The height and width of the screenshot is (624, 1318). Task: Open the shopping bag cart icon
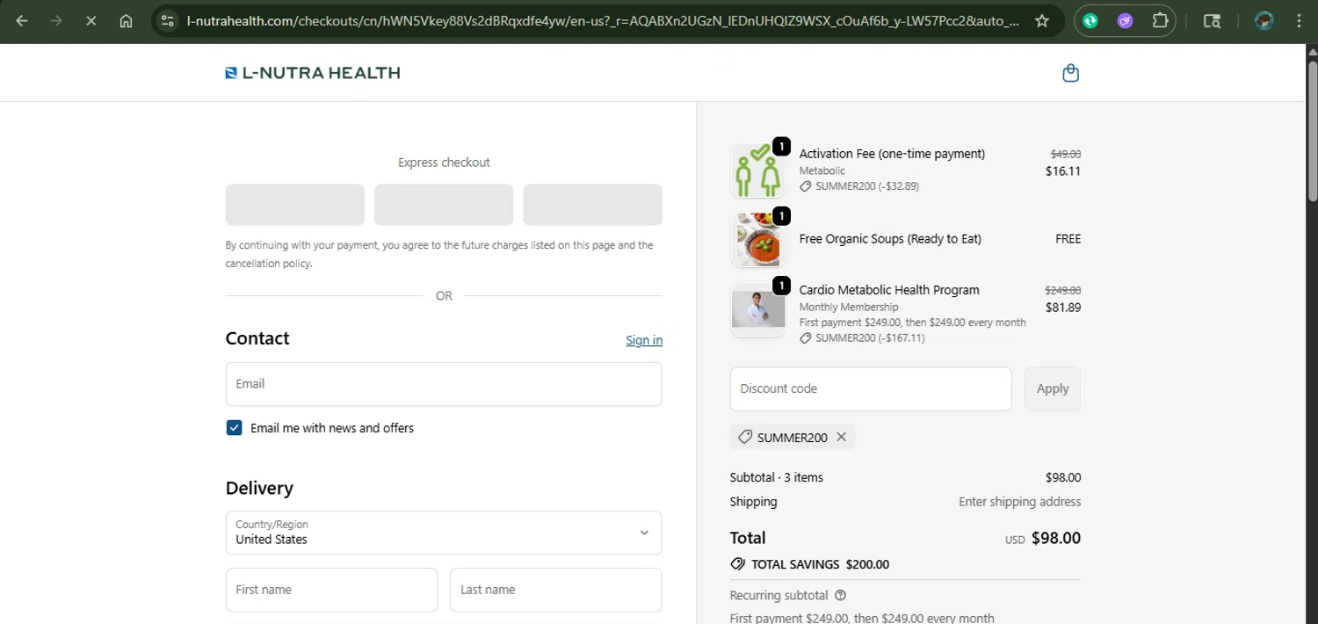pyautogui.click(x=1070, y=73)
